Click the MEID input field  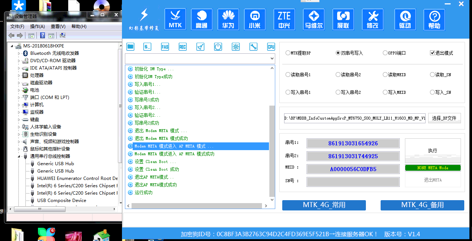[353, 169]
